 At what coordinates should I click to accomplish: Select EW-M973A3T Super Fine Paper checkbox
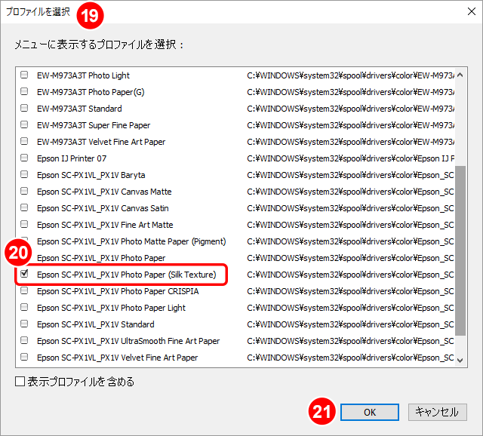click(x=24, y=125)
